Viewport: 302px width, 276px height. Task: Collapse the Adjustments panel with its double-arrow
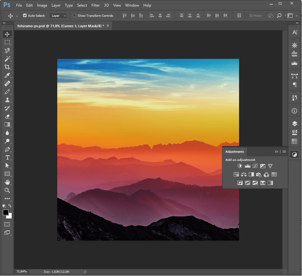click(x=276, y=151)
